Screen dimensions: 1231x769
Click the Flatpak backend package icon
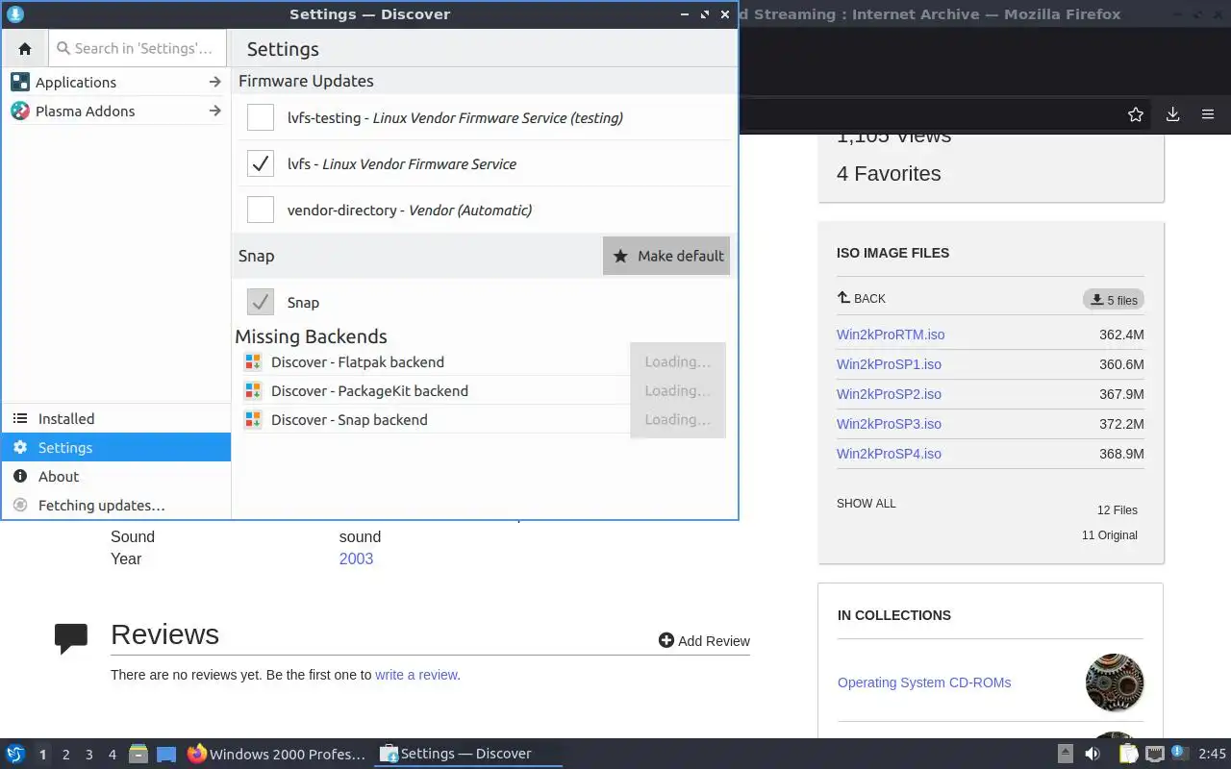tap(253, 361)
